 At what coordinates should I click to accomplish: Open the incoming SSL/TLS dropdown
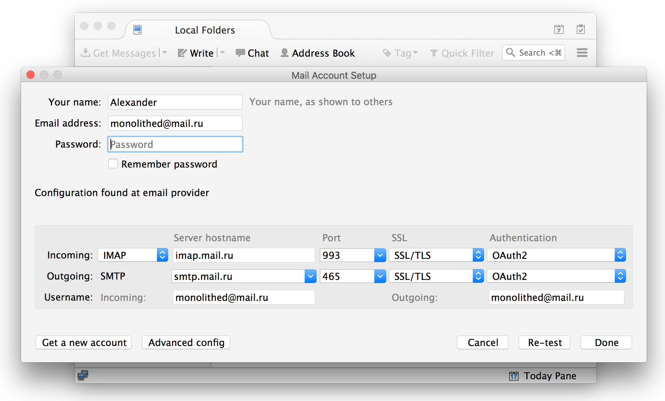[x=436, y=255]
